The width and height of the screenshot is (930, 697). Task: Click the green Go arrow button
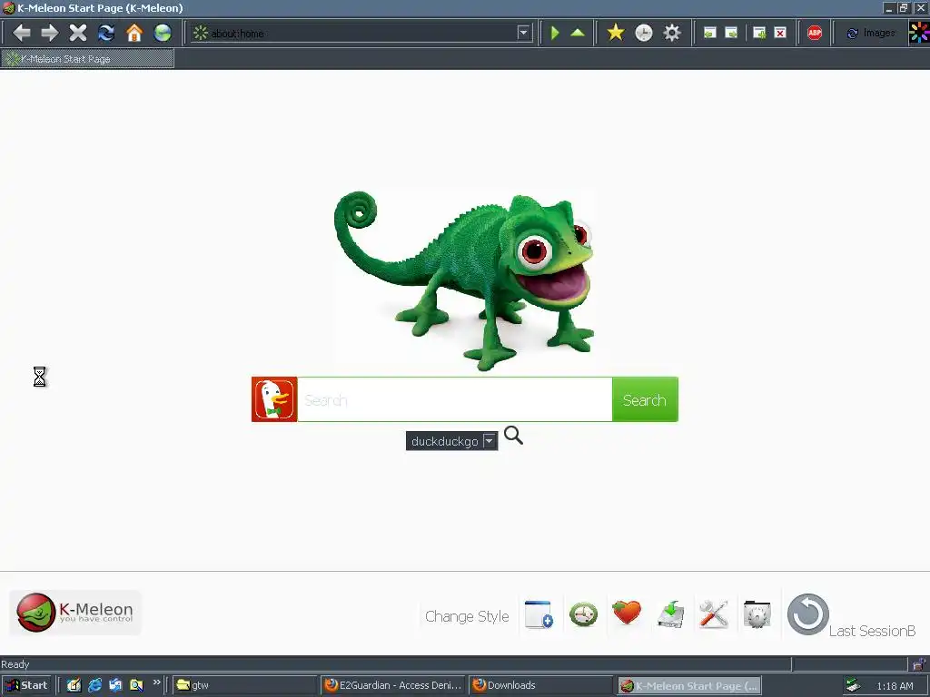[555, 33]
